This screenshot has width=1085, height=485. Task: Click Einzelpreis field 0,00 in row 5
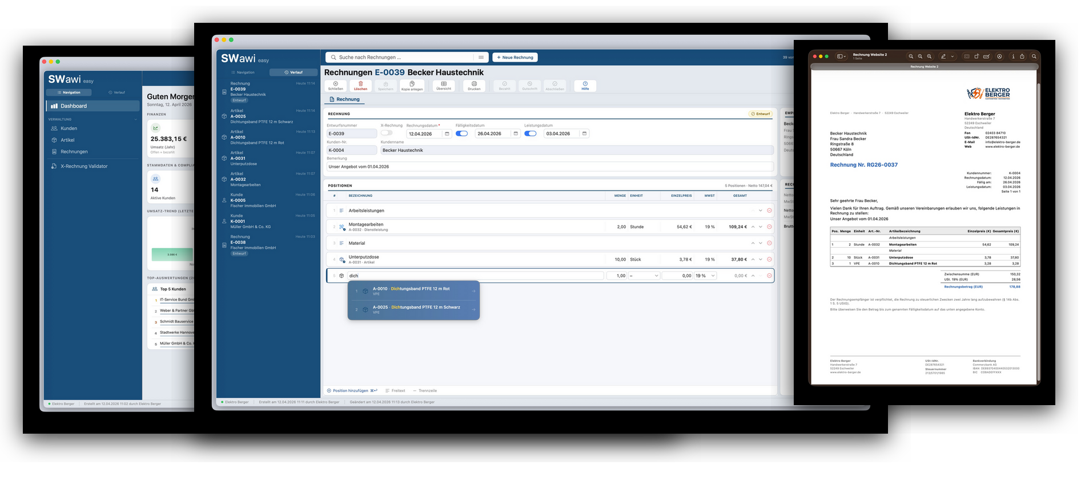point(677,276)
